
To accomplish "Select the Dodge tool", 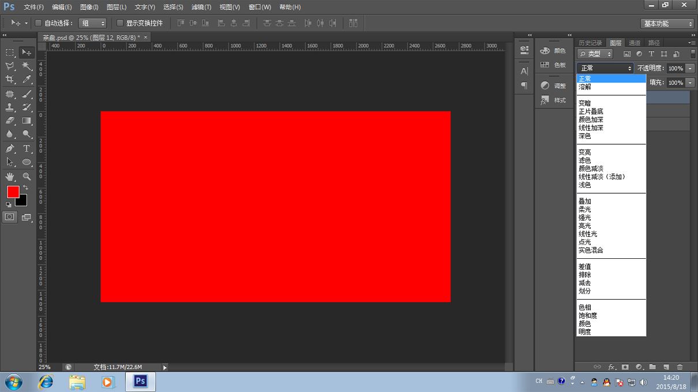I will click(27, 134).
